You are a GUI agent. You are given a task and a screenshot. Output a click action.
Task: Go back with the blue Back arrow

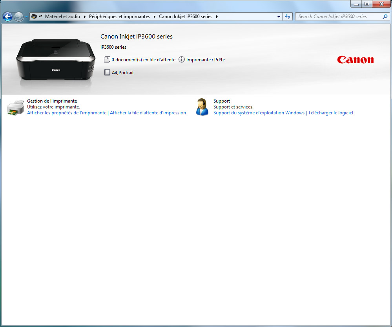click(7, 17)
